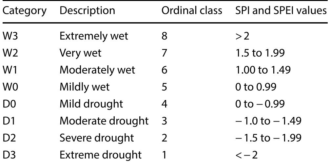Select the Extreme drought description

coord(101,155)
